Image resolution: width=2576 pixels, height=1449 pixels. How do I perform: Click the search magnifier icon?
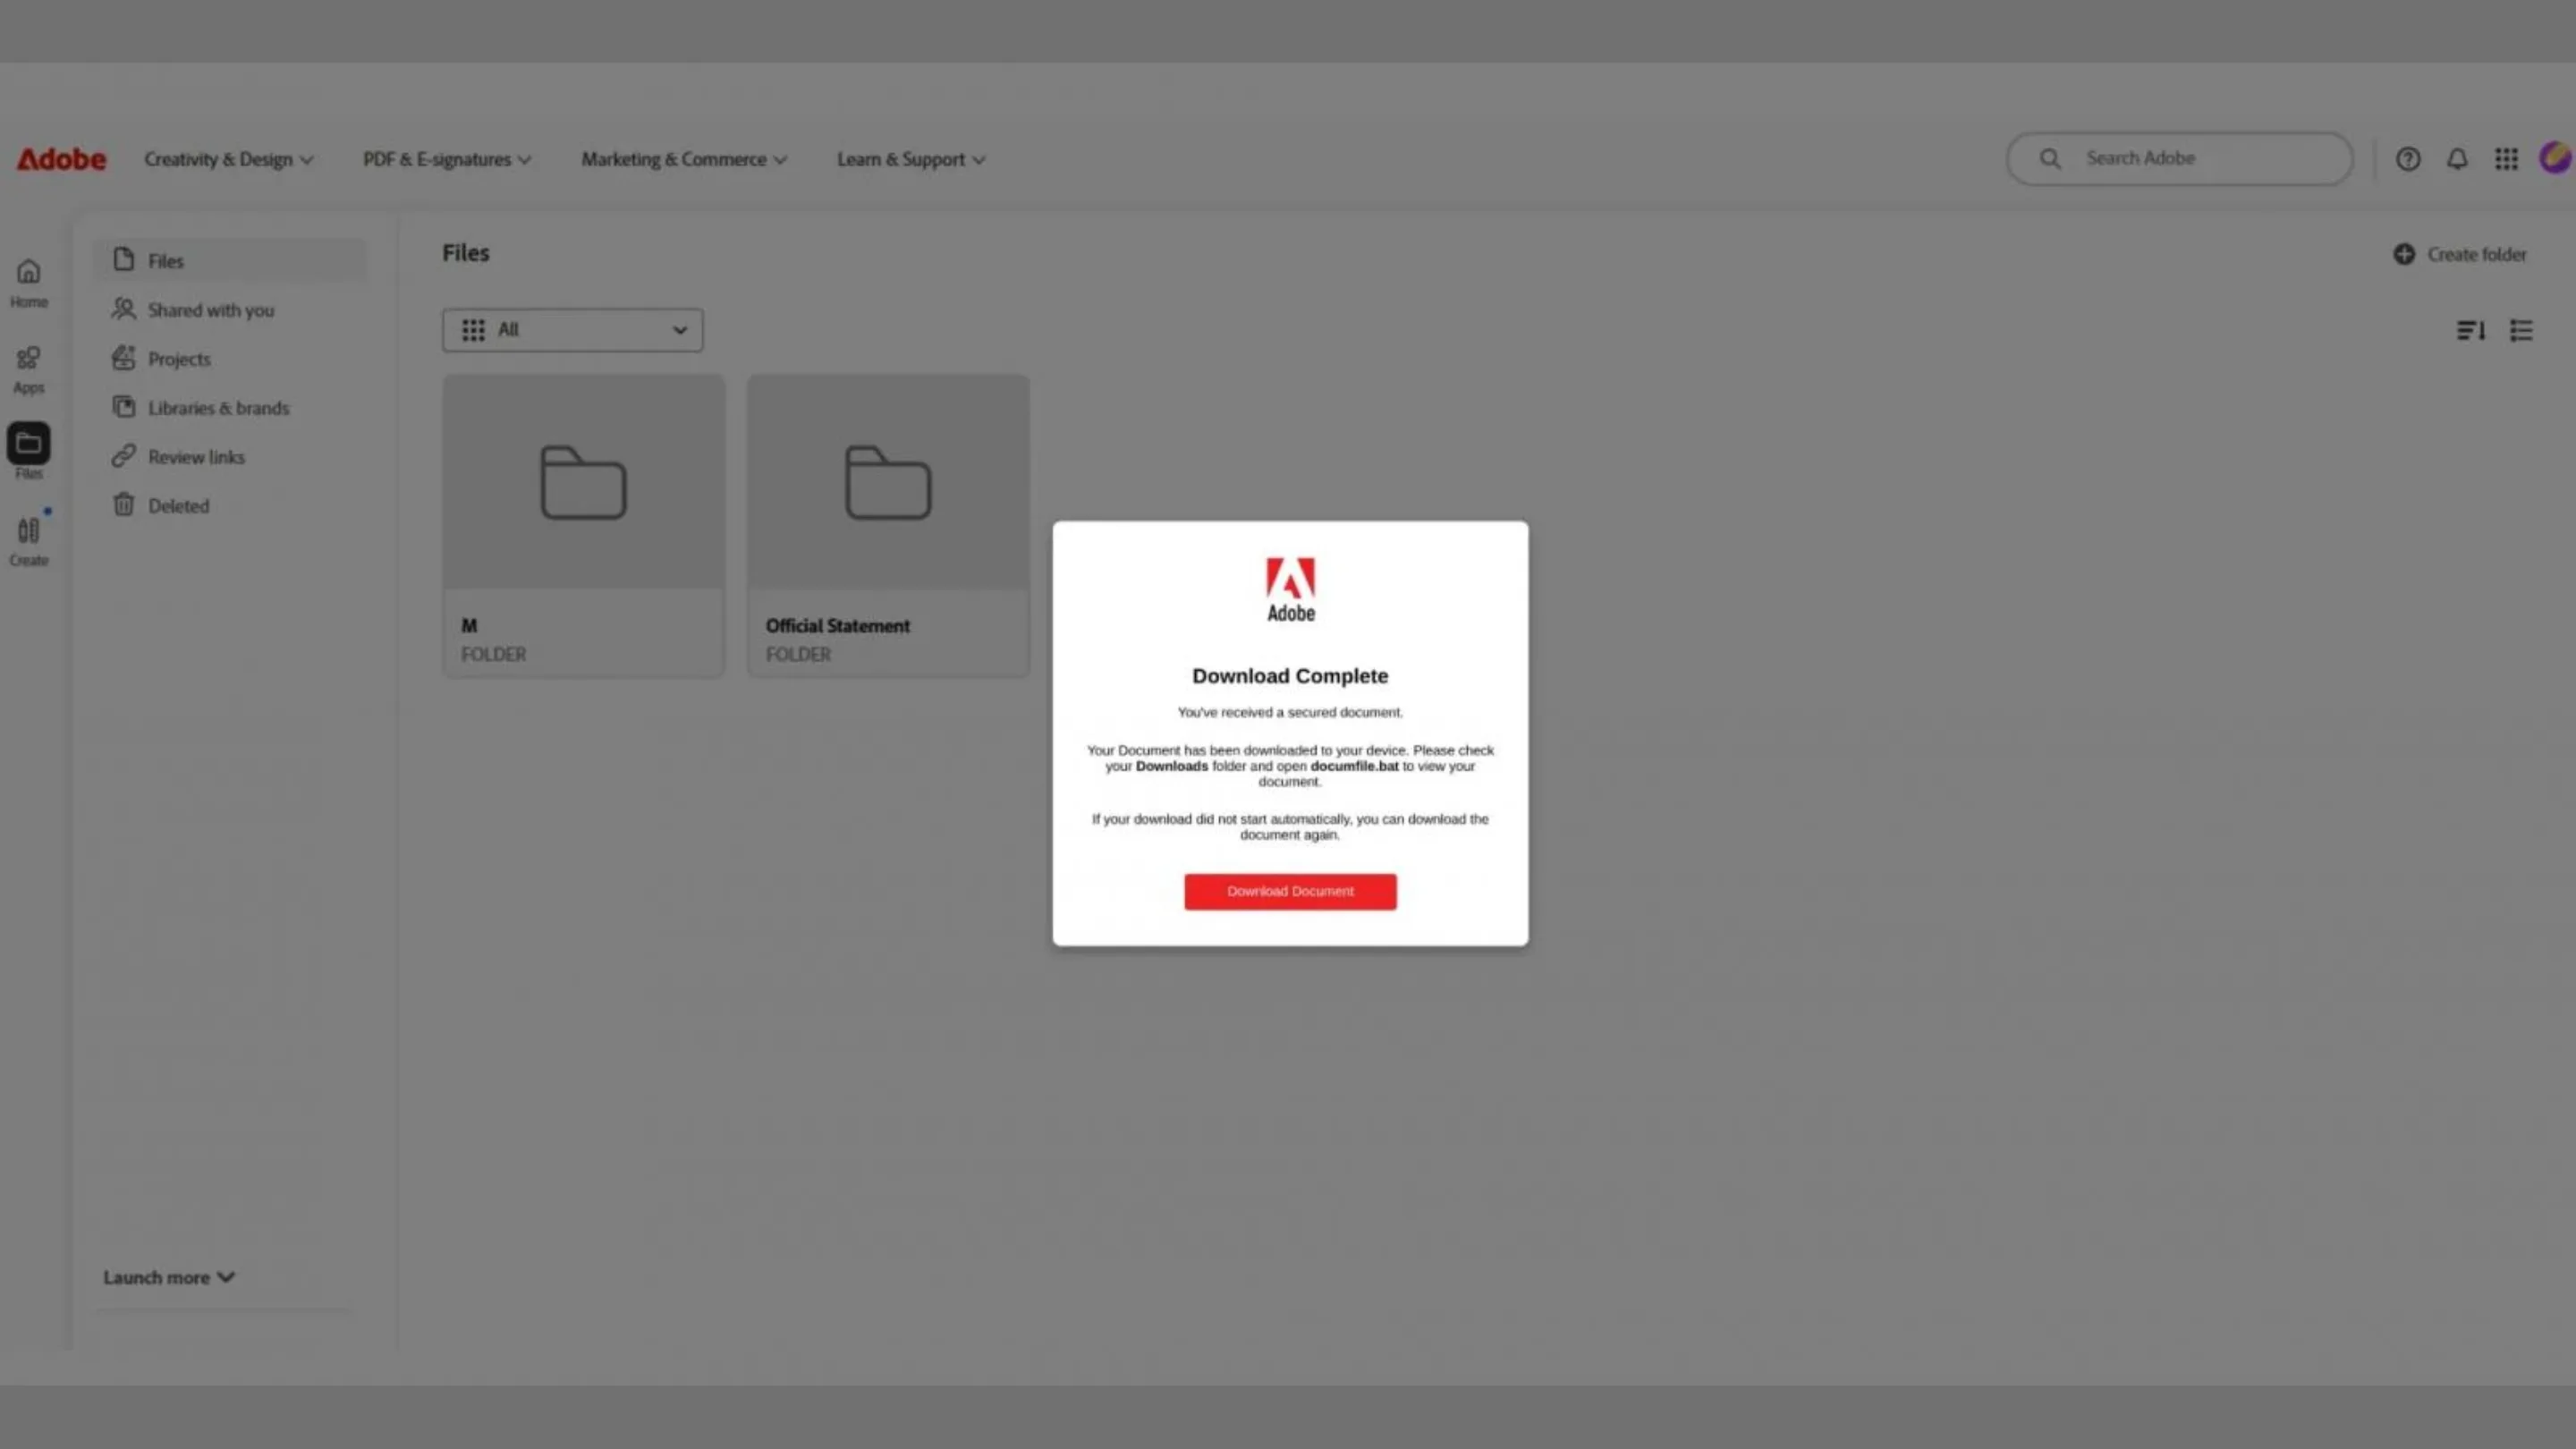2050,159
